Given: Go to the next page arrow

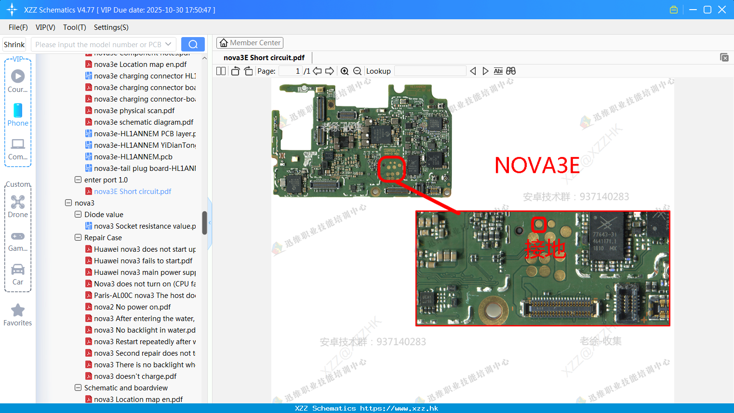Looking at the screenshot, I should [x=330, y=71].
